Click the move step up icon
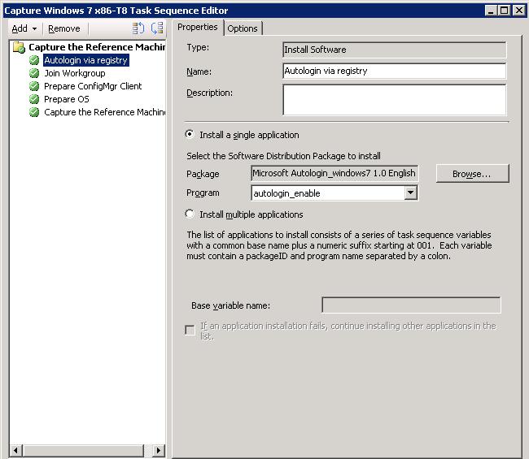Image resolution: width=529 pixels, height=459 pixels. pos(138,28)
